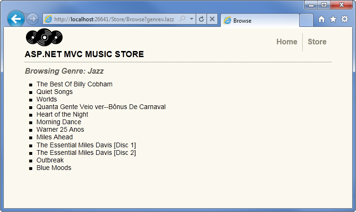
Task: Click the browser Back arrow button
Action: (x=16, y=19)
